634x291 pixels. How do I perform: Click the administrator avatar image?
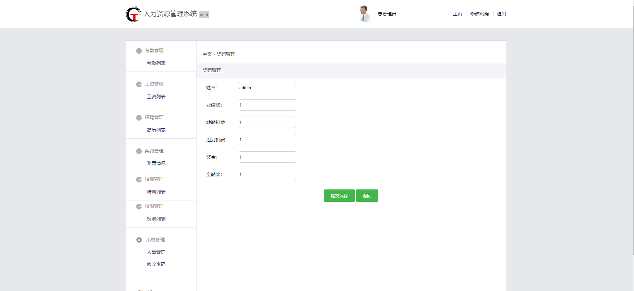pos(364,14)
